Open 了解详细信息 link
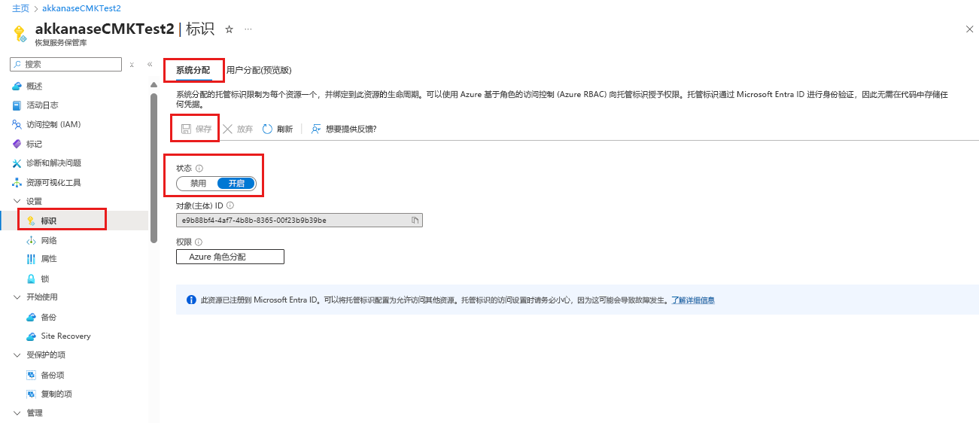Screen dimensions: 979x423 click(693, 300)
